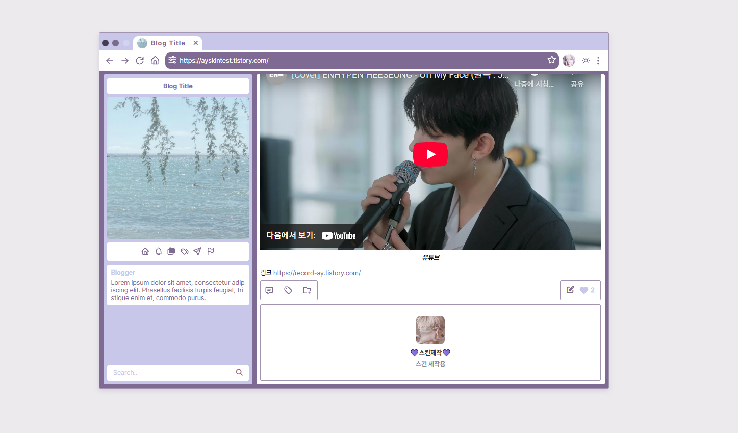This screenshot has height=433, width=738.
Task: Click the bookmark star in the address bar
Action: (x=552, y=60)
